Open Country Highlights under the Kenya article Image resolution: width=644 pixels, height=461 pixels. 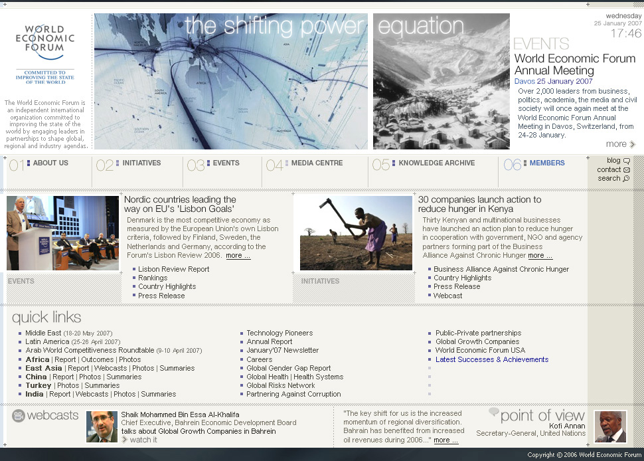(x=463, y=278)
